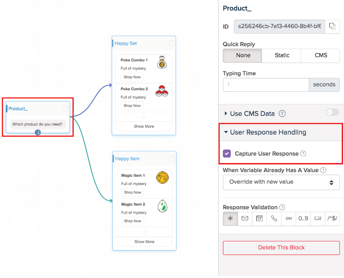Click Shop Now under Poke Combo 1

click(x=132, y=77)
